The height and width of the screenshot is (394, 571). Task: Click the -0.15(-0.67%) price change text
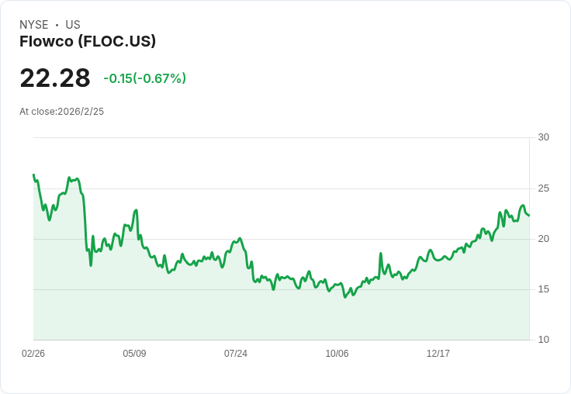pyautogui.click(x=144, y=78)
